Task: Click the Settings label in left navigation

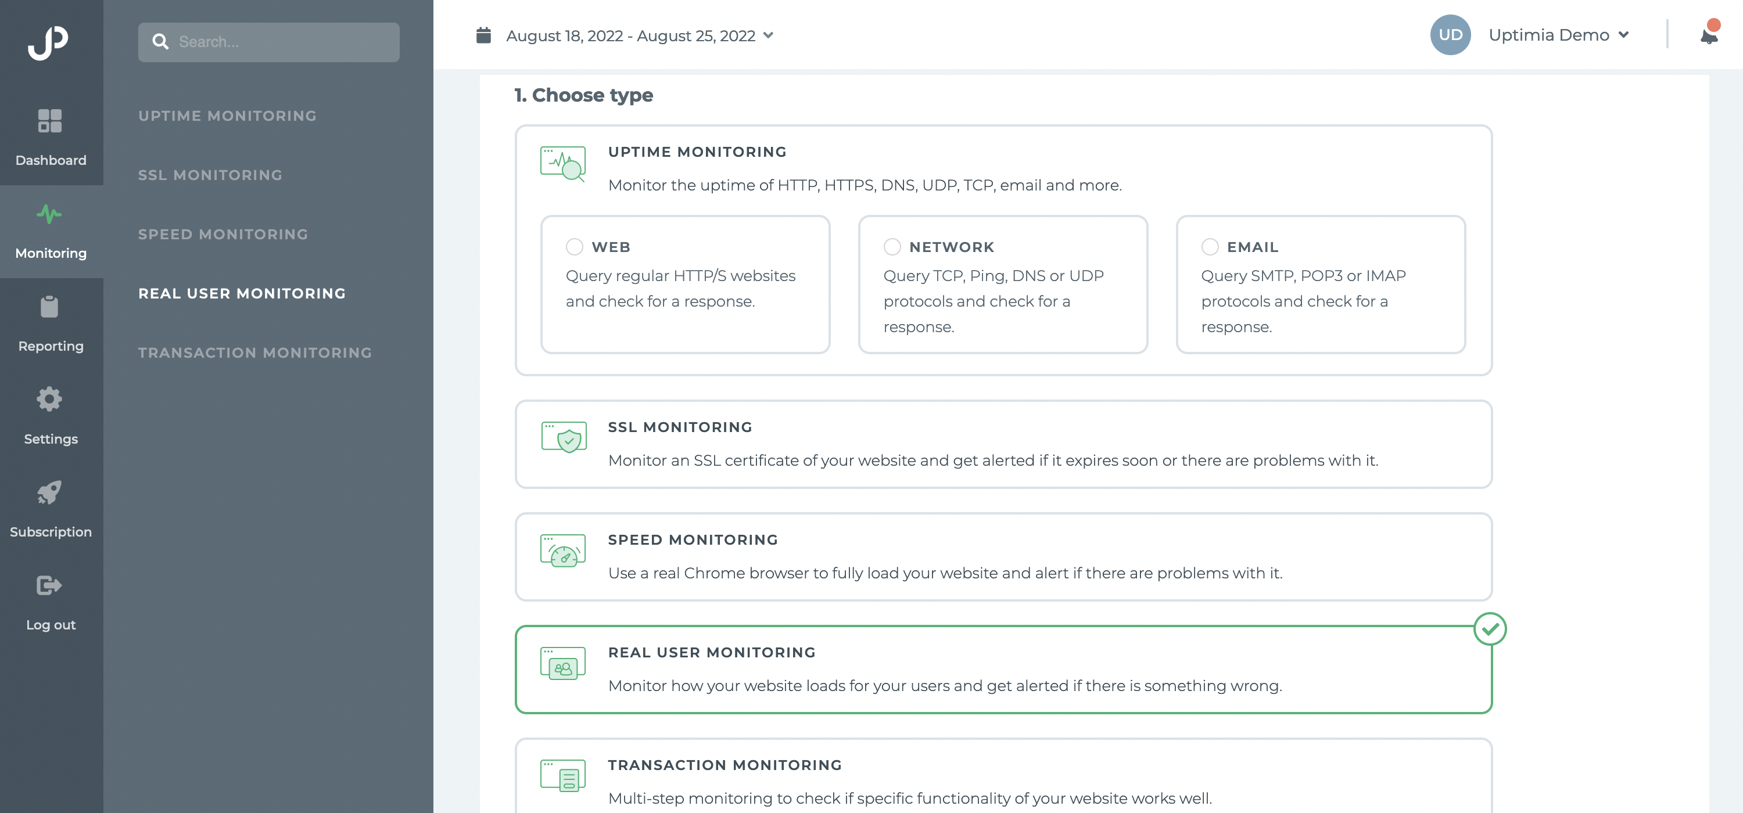Action: [x=51, y=439]
